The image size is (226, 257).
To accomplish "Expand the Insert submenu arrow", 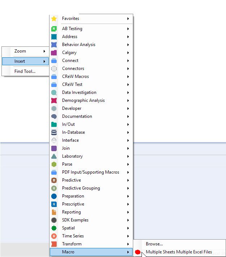I will click(44, 62).
